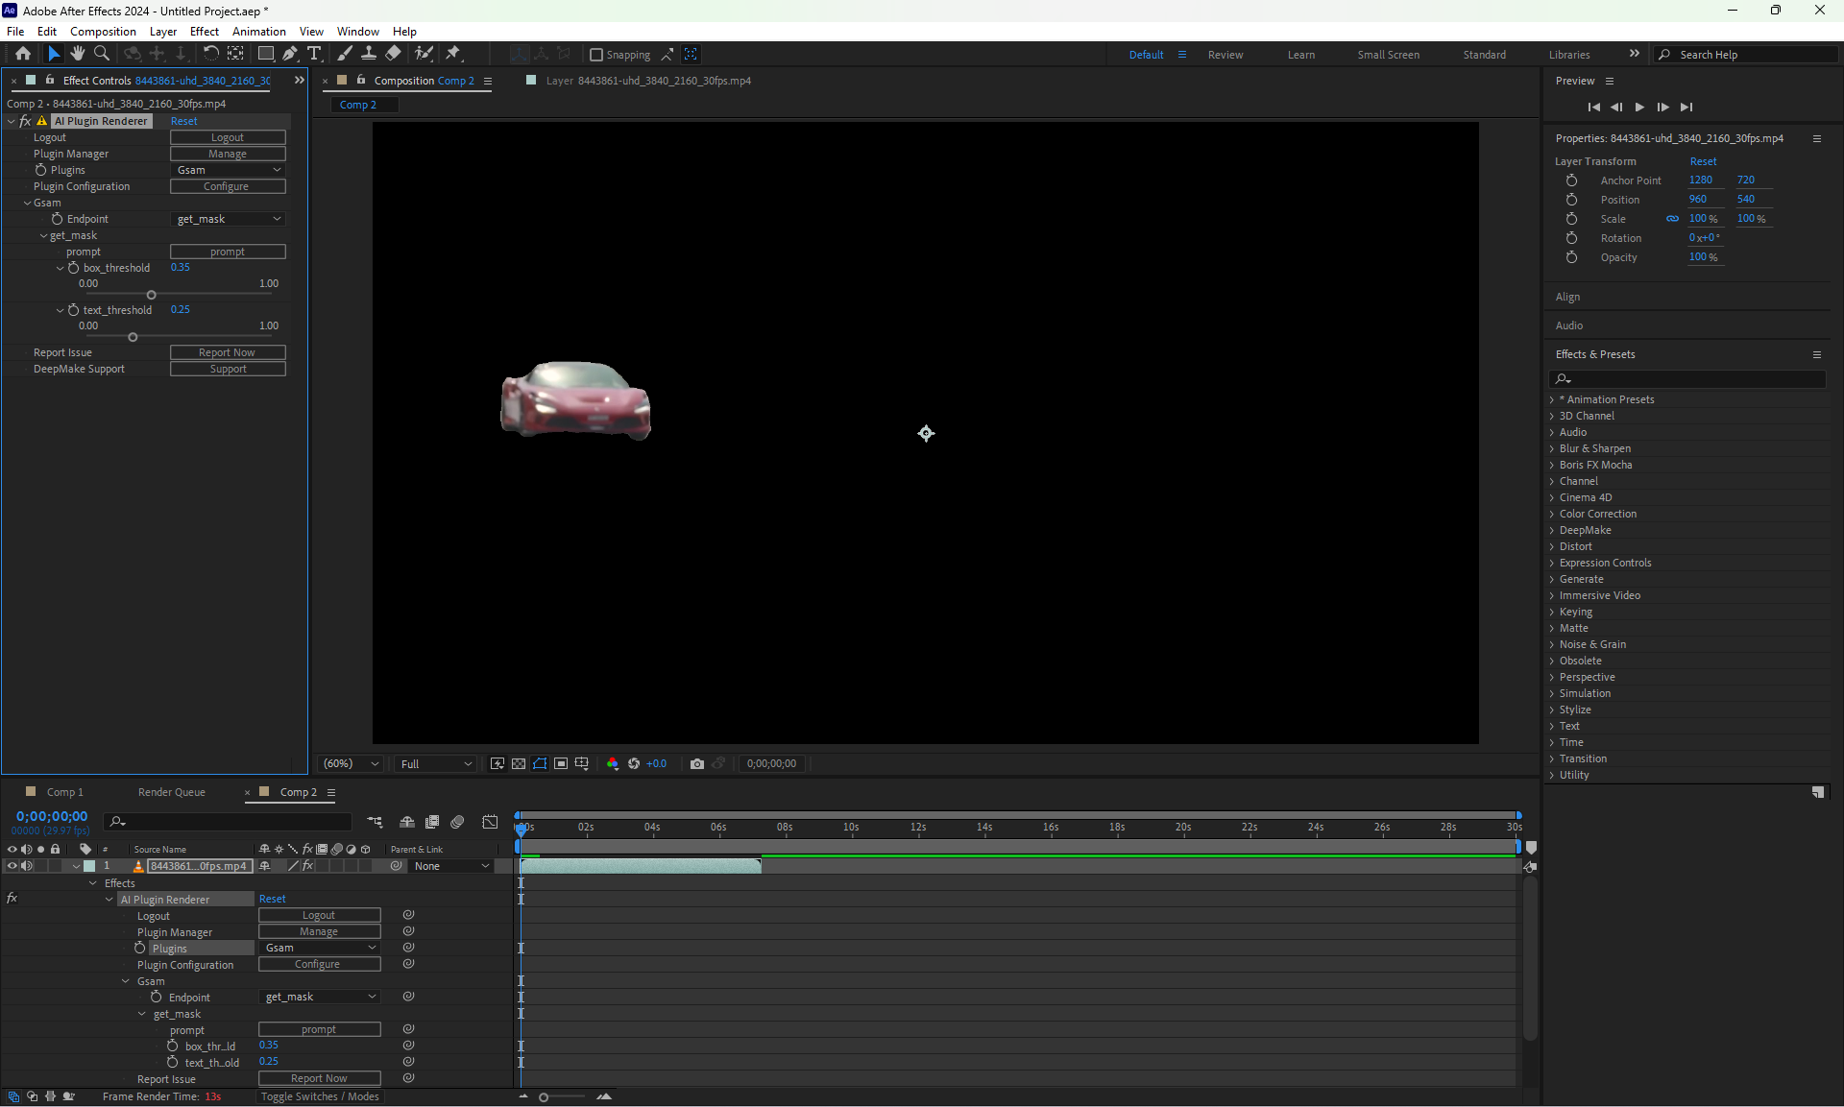
Task: Open magnification dropdown showing 60%
Action: pyautogui.click(x=351, y=764)
